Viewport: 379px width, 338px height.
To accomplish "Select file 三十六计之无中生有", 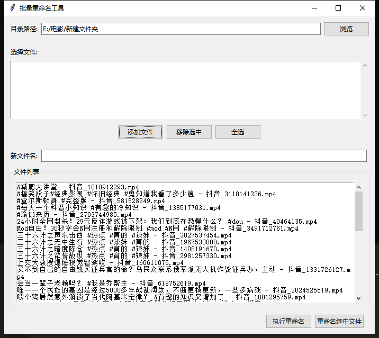I will point(124,242).
